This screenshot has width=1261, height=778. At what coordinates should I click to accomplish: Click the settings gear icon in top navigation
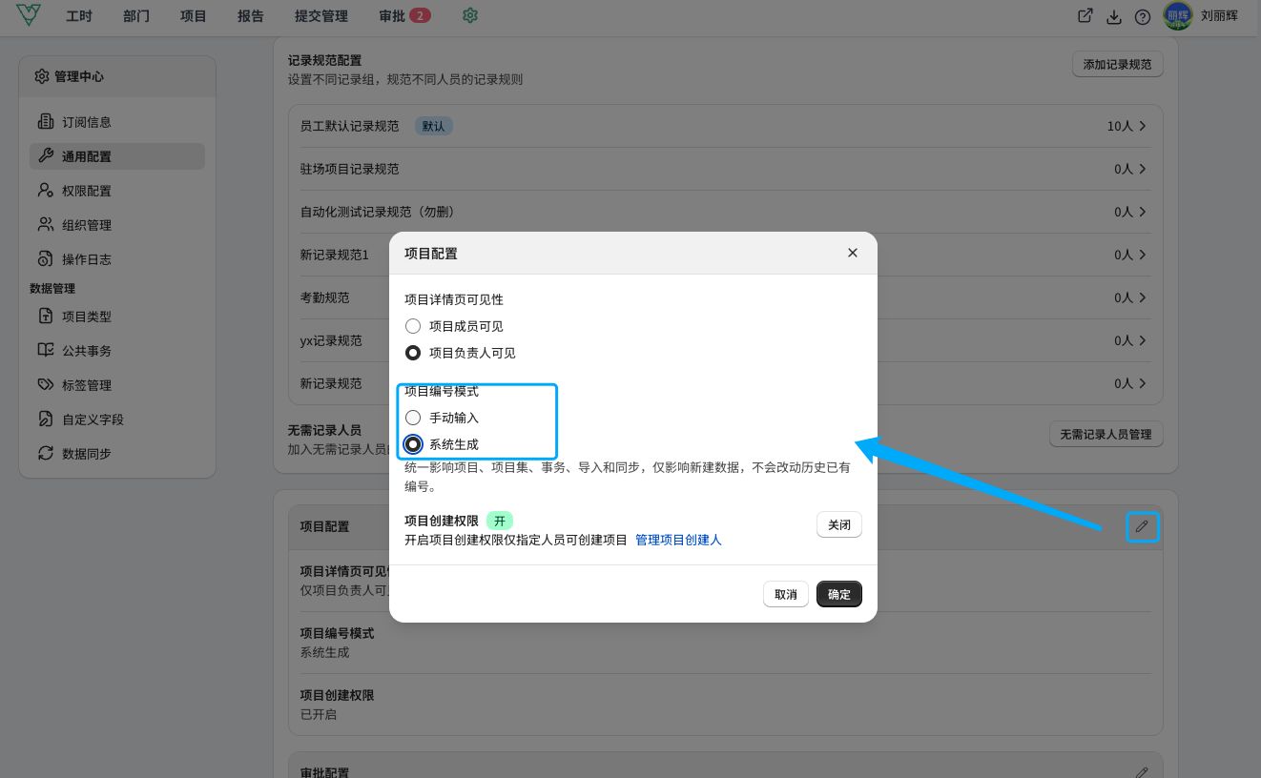pyautogui.click(x=469, y=16)
